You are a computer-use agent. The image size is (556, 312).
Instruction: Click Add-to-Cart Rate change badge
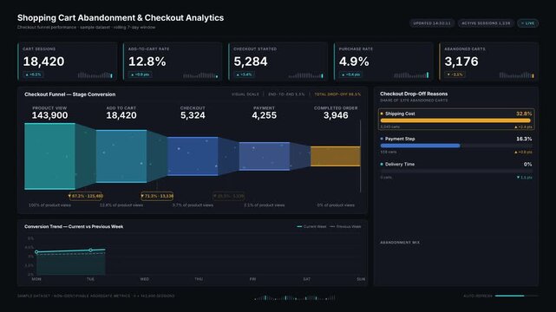(x=141, y=75)
